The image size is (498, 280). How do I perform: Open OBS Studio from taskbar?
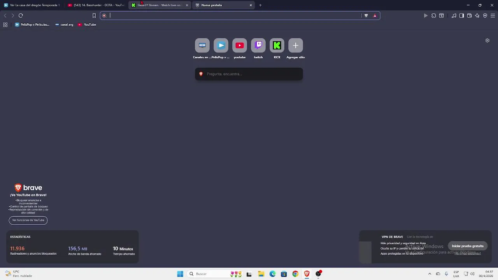(x=318, y=274)
